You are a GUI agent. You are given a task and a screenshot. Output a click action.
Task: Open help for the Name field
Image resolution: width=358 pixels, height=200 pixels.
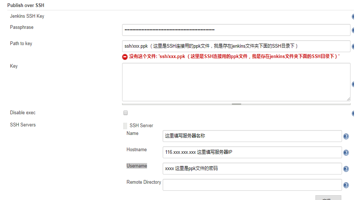point(346,136)
